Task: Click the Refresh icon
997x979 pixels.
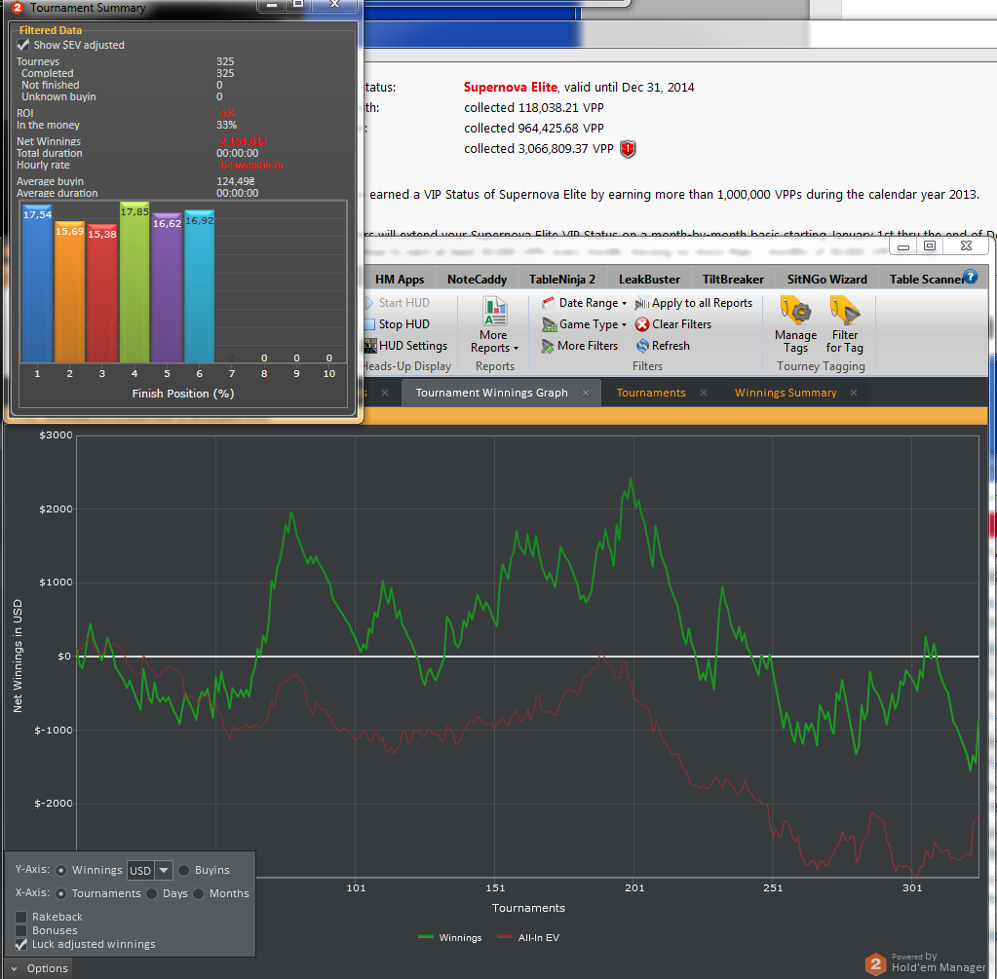Action: click(642, 345)
